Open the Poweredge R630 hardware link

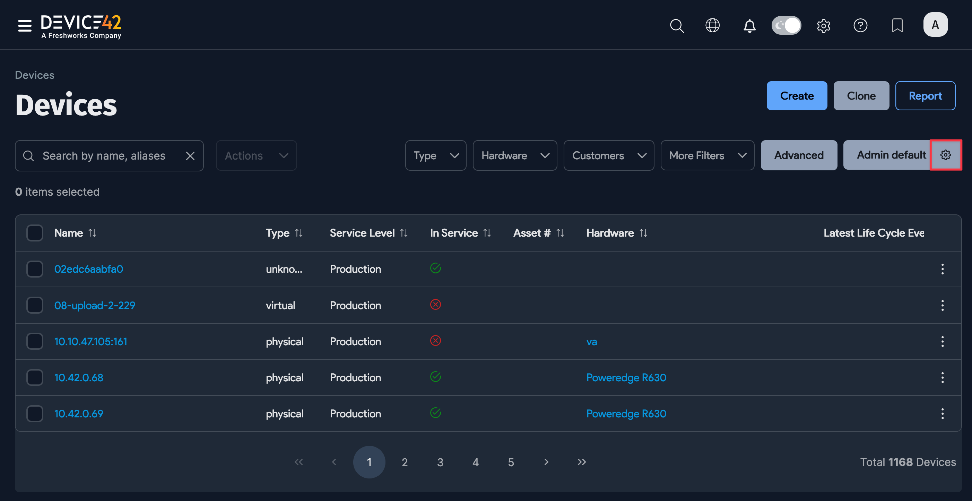click(626, 377)
